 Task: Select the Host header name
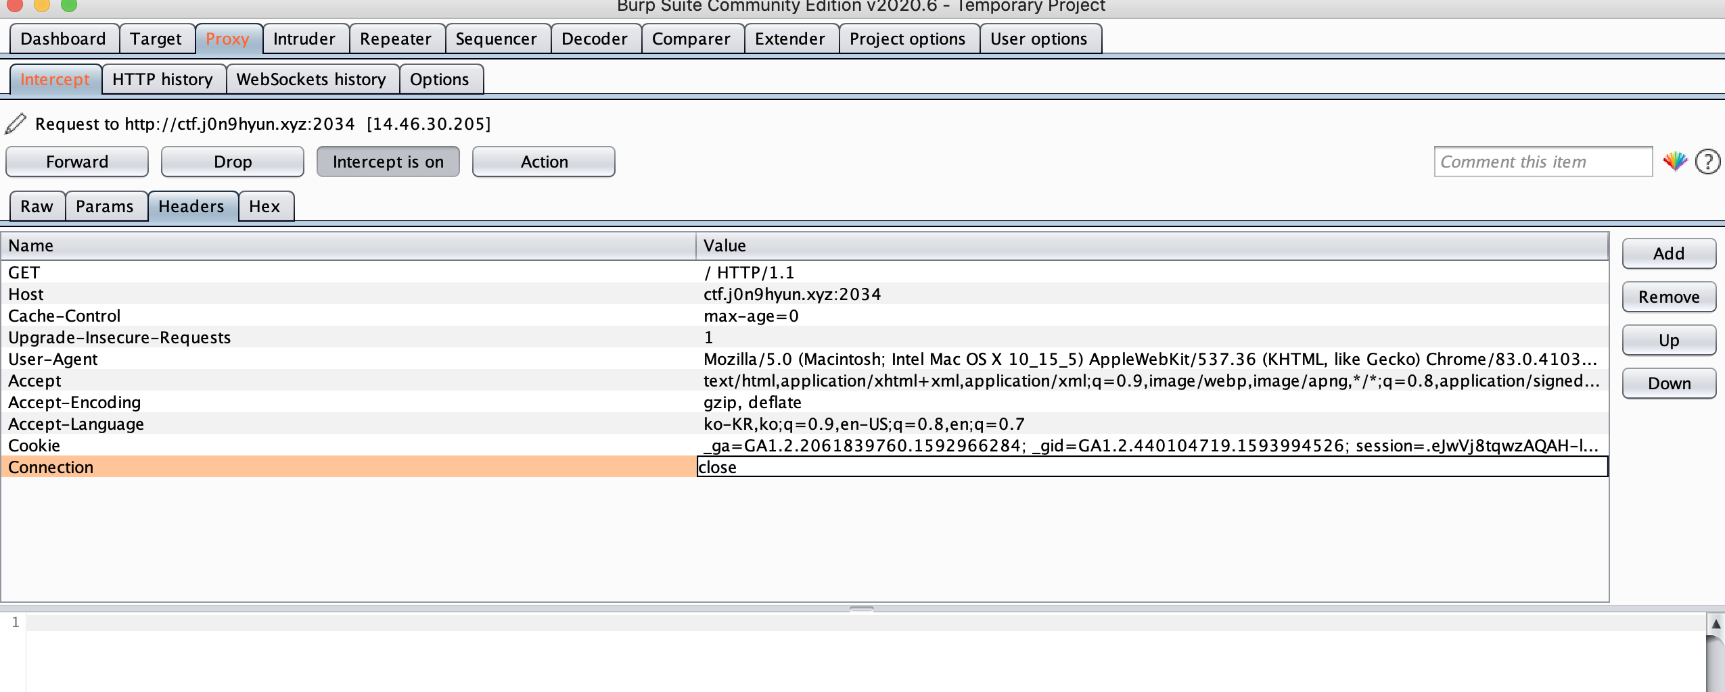(x=26, y=295)
